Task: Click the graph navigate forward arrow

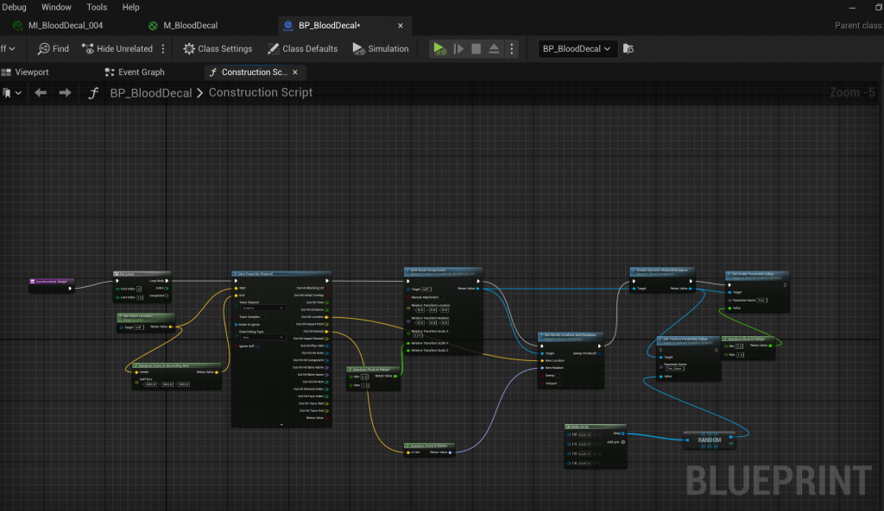Action: click(65, 92)
